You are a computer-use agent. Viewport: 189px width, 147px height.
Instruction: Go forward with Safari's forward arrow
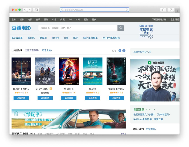[29, 10]
